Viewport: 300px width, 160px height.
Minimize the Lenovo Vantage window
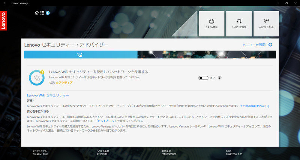point(277,3)
